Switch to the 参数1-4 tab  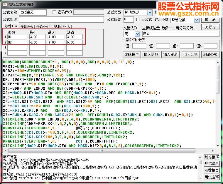click(11, 26)
